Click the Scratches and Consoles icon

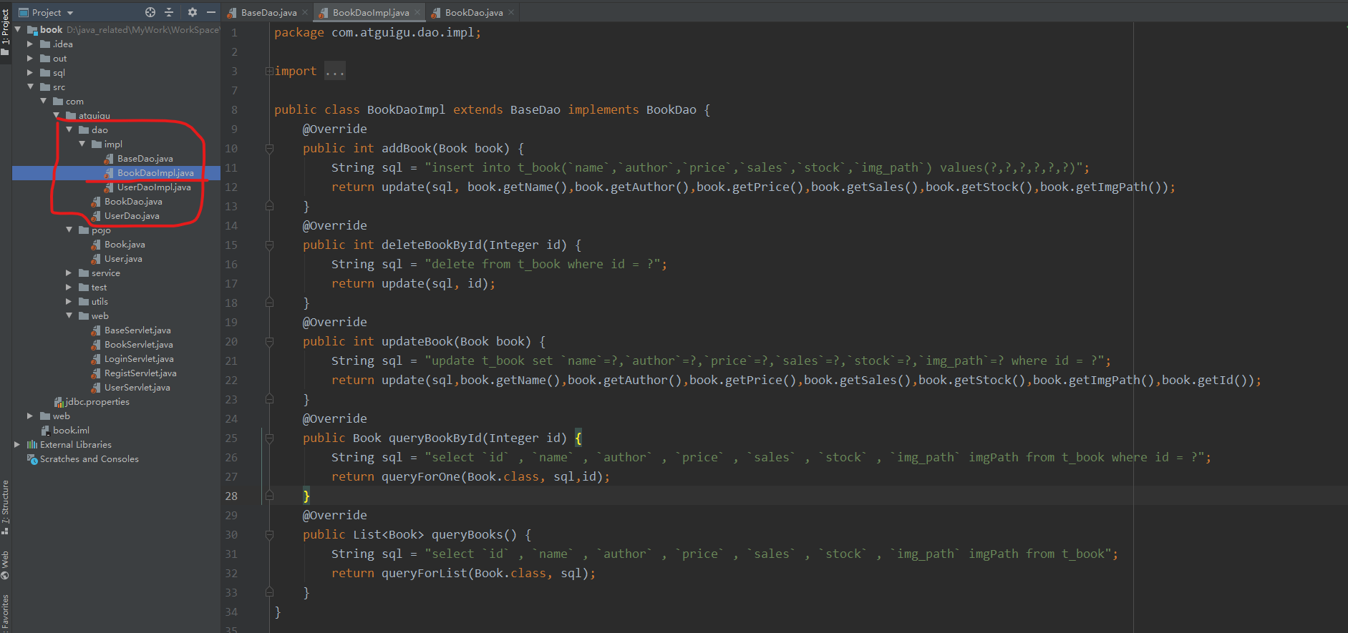32,458
